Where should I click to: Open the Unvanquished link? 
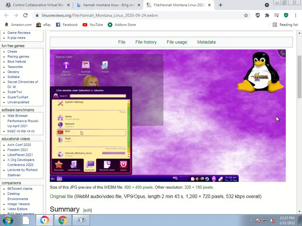[x=18, y=102]
